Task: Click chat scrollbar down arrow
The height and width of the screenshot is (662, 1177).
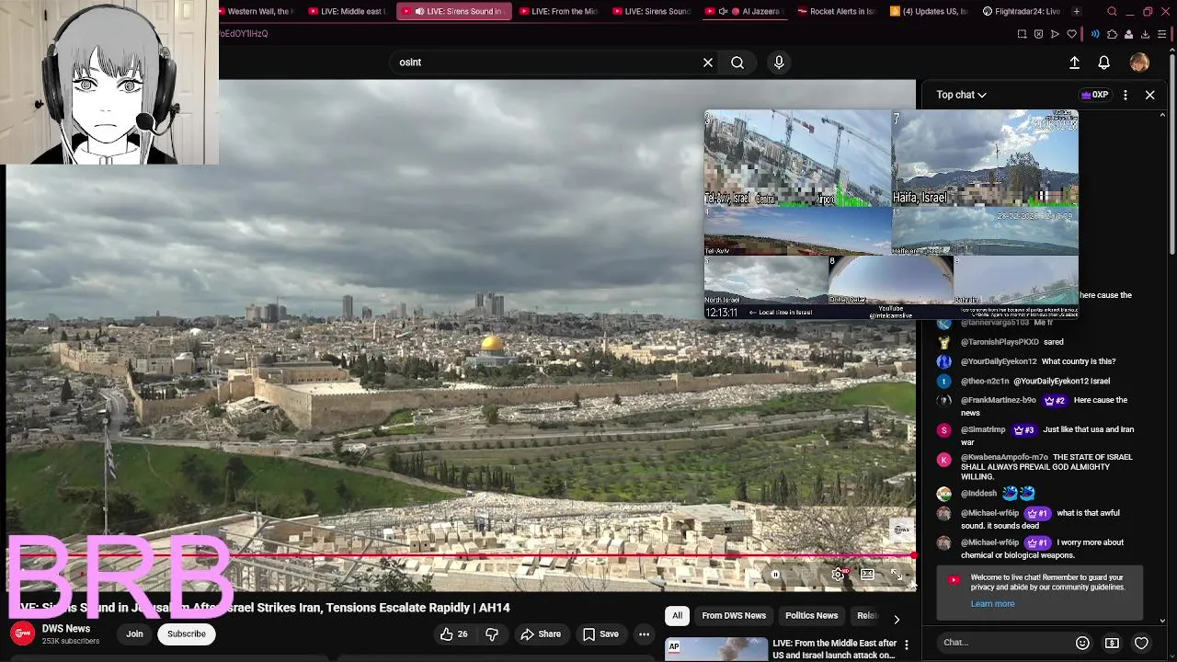Action: click(x=1163, y=621)
